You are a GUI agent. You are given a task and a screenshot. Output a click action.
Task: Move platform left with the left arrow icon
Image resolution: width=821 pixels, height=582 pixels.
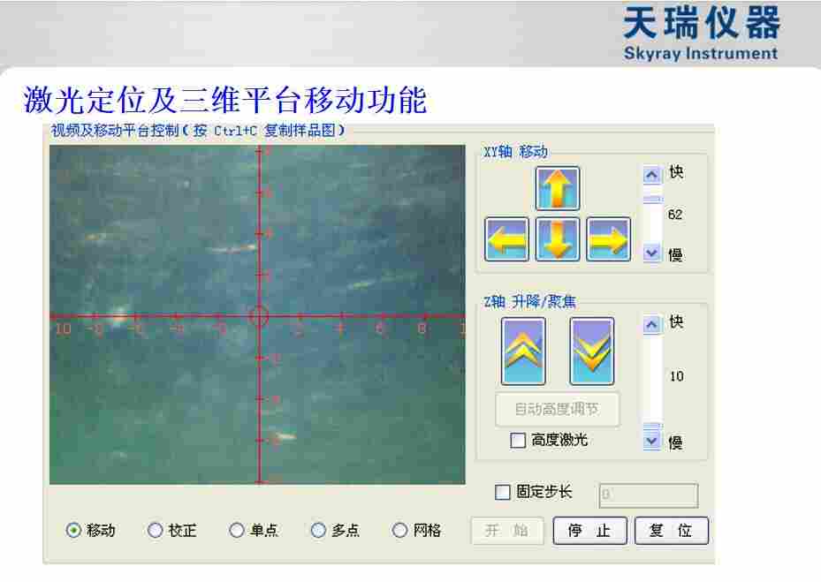[506, 238]
